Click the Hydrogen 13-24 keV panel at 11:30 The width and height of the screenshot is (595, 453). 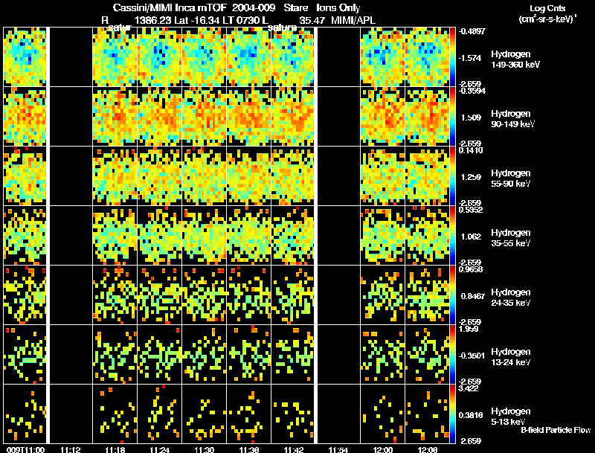pyautogui.click(x=204, y=355)
